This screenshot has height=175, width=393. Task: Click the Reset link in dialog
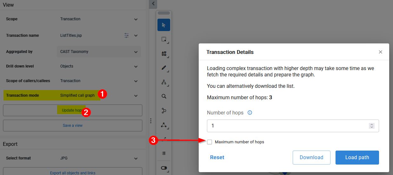[x=217, y=158]
